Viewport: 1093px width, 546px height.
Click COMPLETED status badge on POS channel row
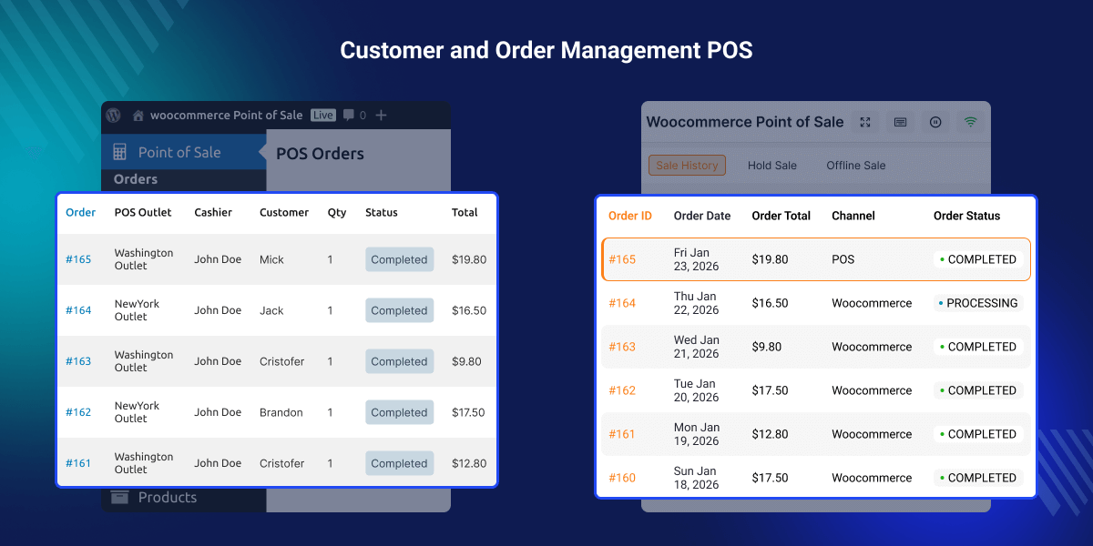(x=977, y=259)
